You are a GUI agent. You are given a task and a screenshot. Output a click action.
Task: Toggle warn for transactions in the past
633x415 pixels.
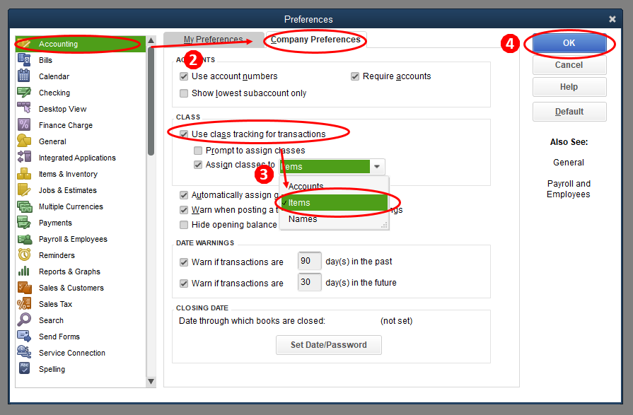[184, 262]
